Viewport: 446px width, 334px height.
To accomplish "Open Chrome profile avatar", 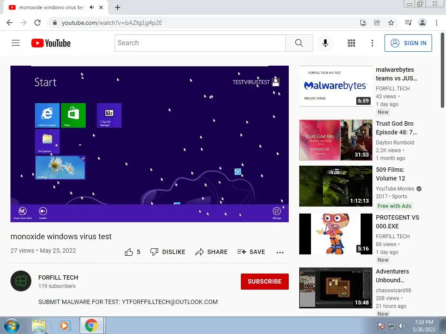I will [x=422, y=23].
